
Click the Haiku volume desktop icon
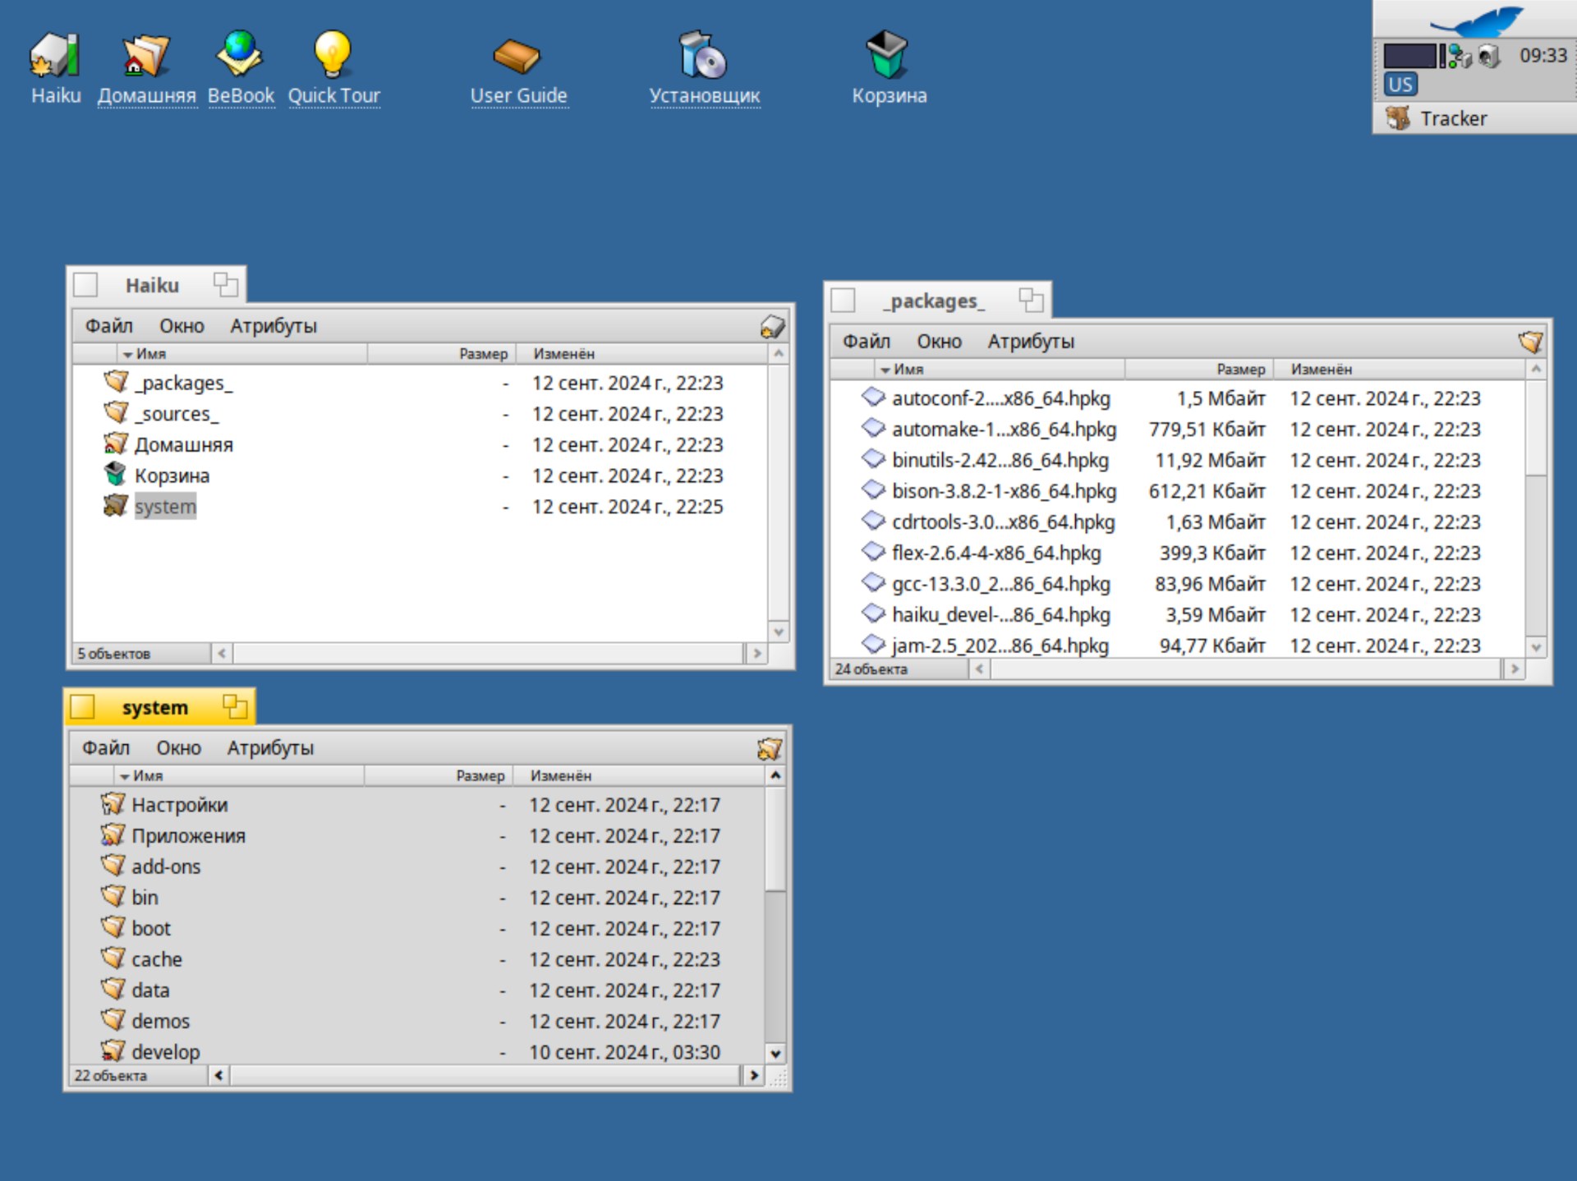coord(55,56)
